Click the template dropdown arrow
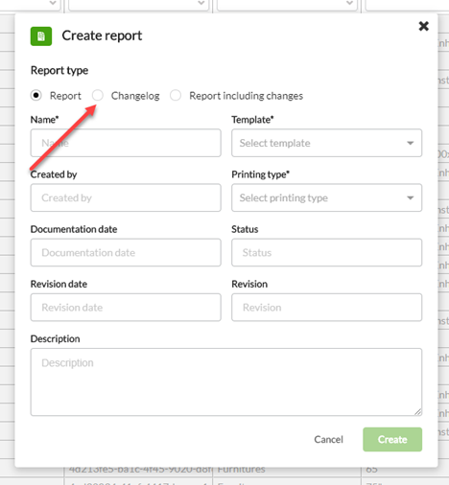 (x=410, y=143)
